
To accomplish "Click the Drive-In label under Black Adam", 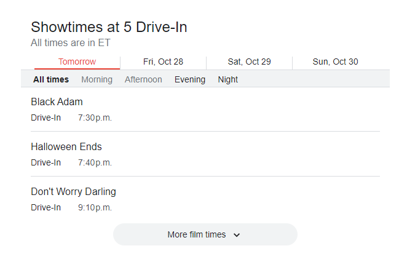I will tap(46, 118).
